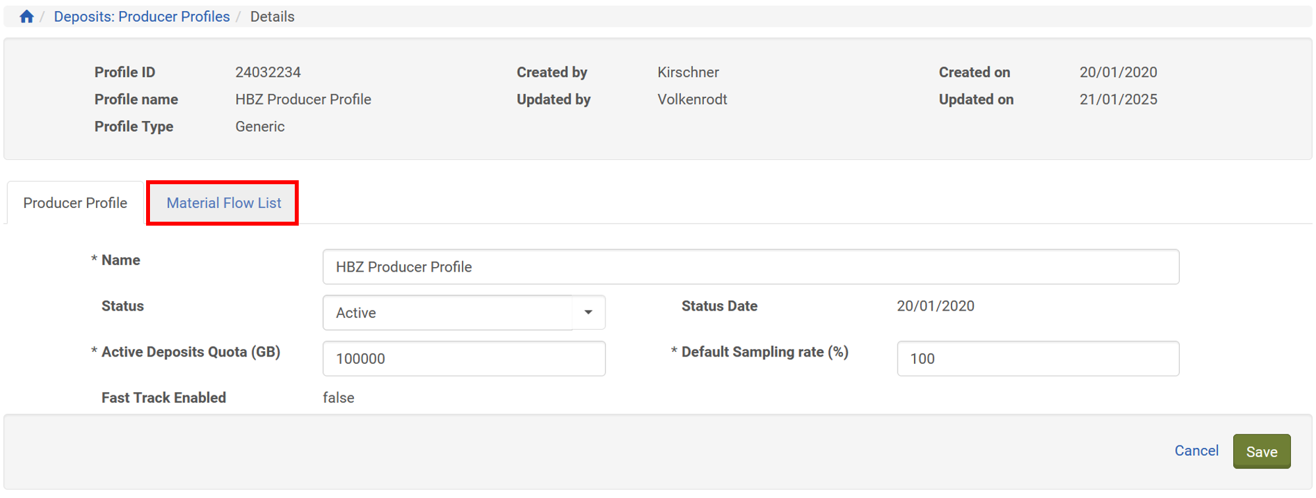Click the Status Date value

[935, 306]
